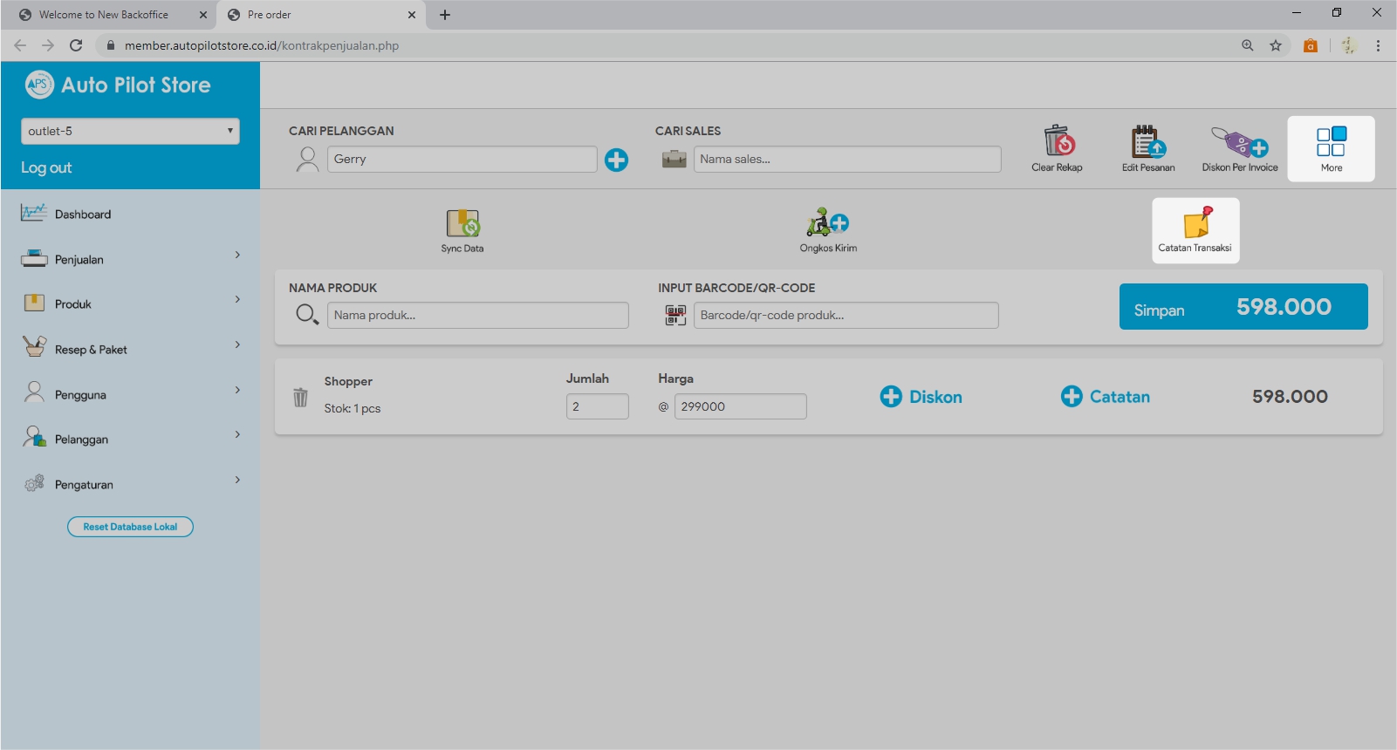Expand the Penjualan sidebar menu
Screen dimensions: 1397x750
[x=129, y=259]
